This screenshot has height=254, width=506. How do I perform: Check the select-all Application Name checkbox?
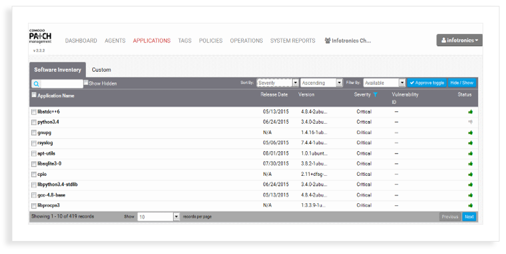pos(34,95)
